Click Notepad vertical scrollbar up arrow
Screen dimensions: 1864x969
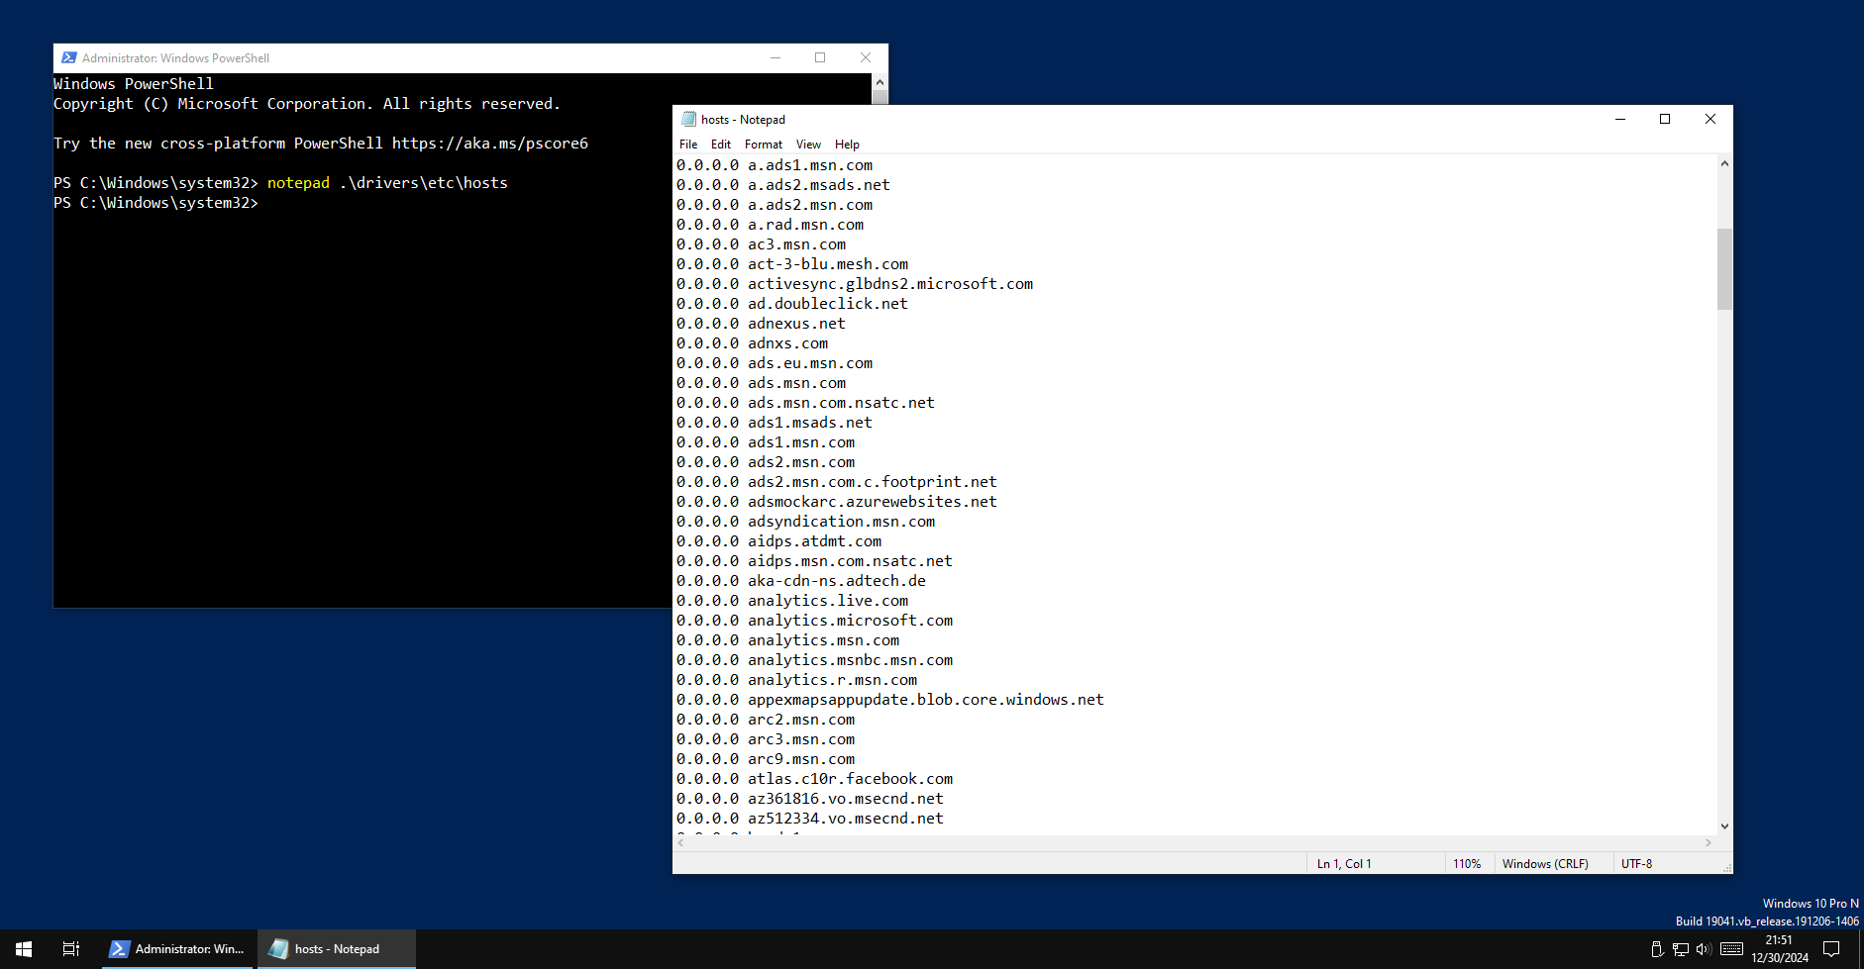tap(1724, 163)
